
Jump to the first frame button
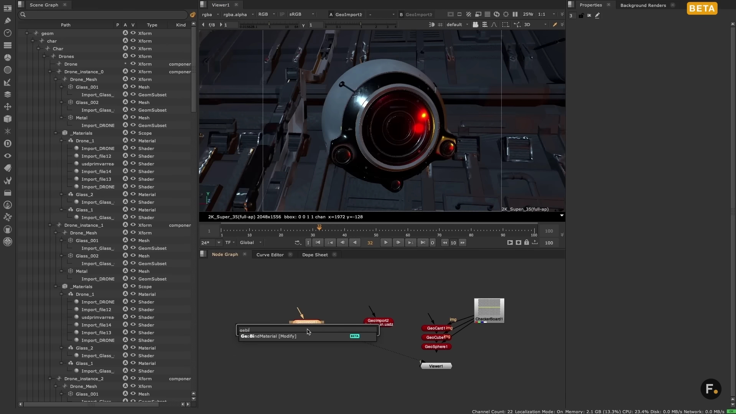(x=318, y=242)
